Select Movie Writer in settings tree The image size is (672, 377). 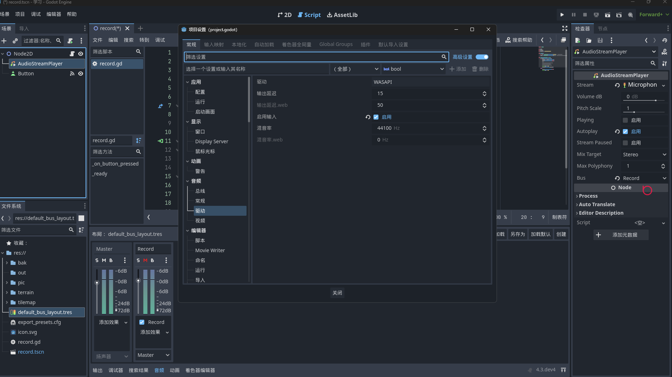tap(210, 250)
